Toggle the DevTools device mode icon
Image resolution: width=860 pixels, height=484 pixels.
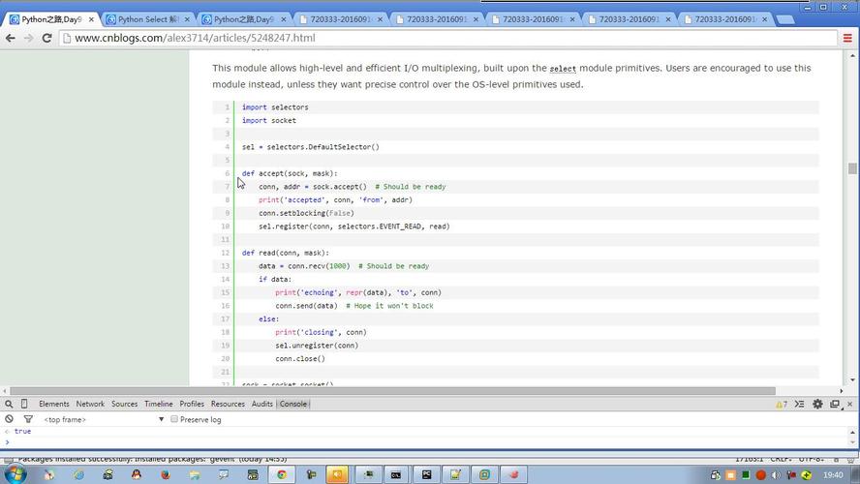24,404
